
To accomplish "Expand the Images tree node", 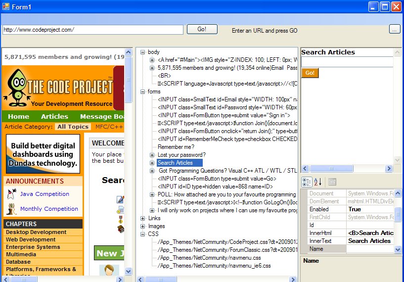I will coord(142,226).
